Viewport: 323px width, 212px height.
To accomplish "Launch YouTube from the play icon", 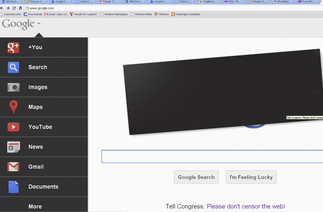I will [14, 127].
